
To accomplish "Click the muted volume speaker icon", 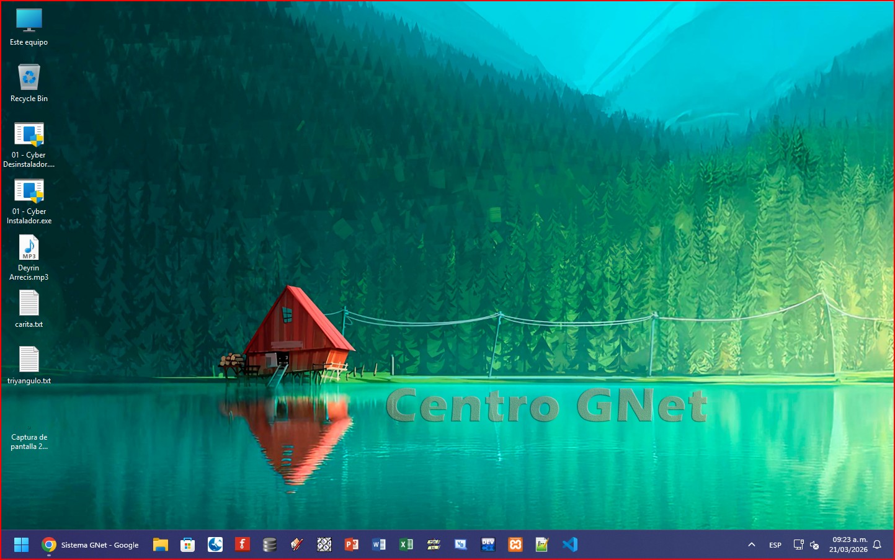I will pyautogui.click(x=814, y=545).
